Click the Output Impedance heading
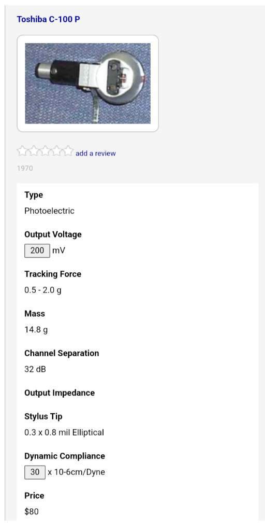Image resolution: width=265 pixels, height=531 pixels. 60,393
